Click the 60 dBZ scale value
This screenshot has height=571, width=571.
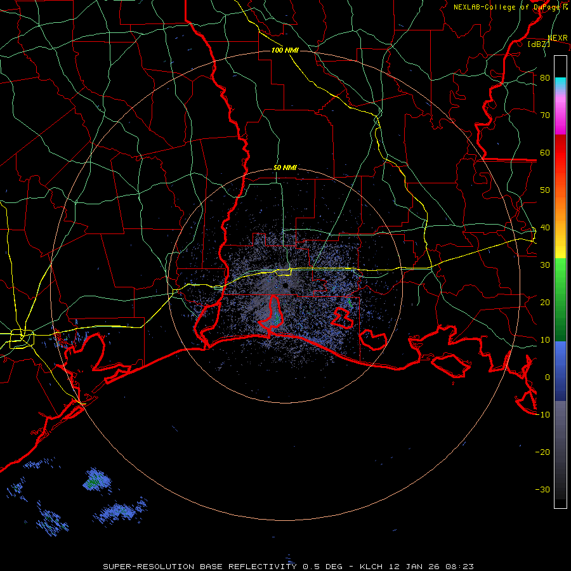[x=545, y=152]
